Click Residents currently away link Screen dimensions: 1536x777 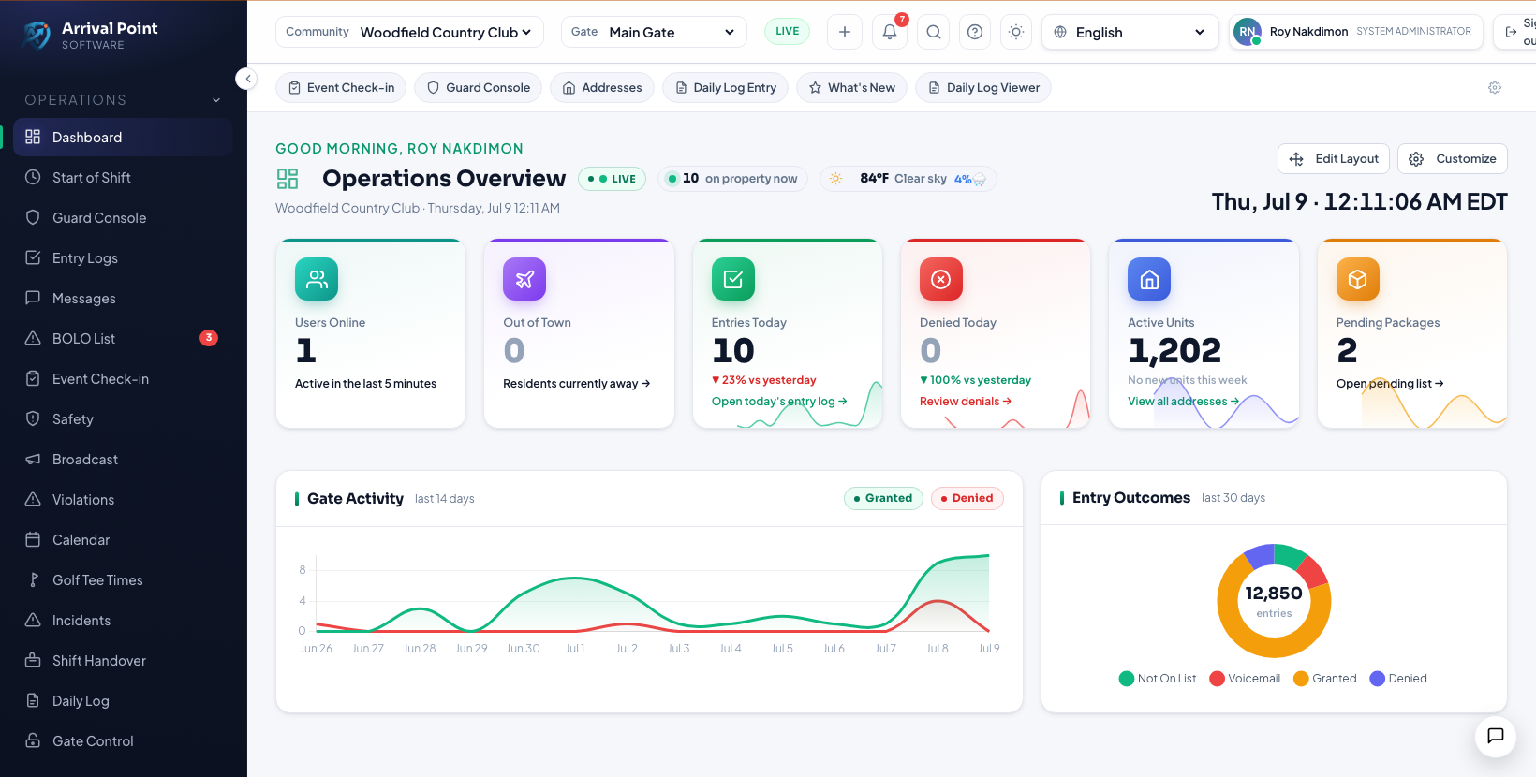pos(577,384)
